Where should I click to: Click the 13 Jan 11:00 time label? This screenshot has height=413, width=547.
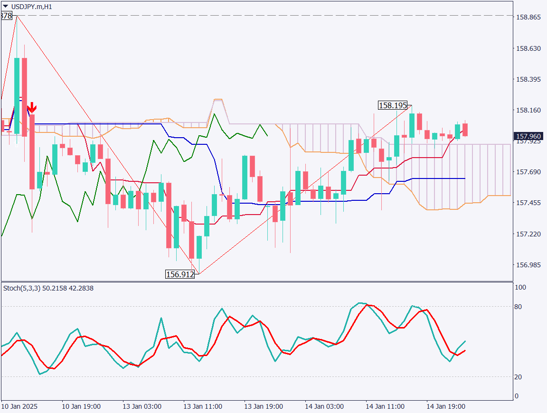pos(203,407)
